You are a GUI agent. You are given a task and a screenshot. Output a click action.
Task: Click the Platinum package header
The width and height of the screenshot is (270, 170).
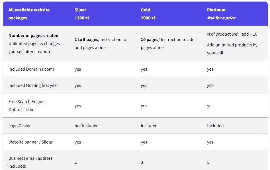216,10
